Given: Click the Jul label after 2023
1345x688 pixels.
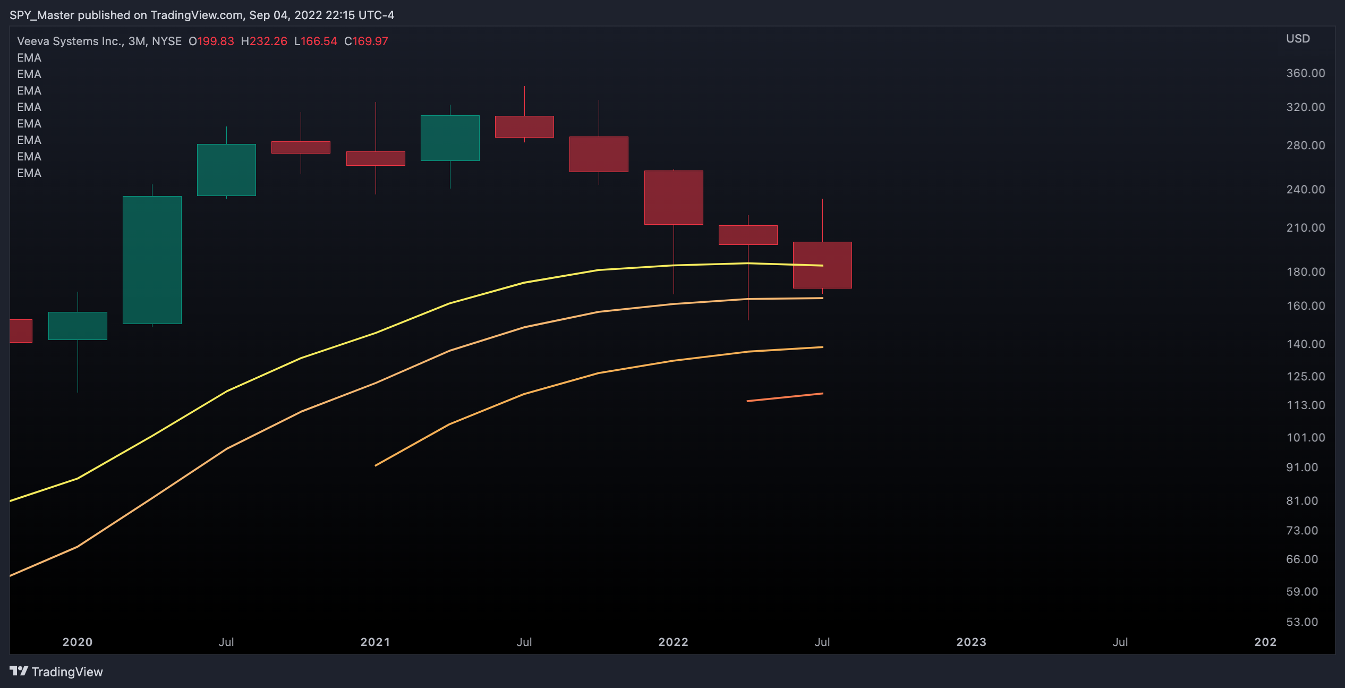Looking at the screenshot, I should pyautogui.click(x=1120, y=642).
